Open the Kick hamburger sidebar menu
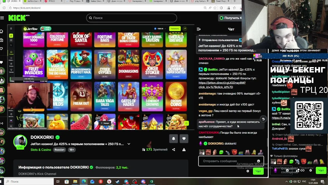The height and width of the screenshot is (185, 328). click(x=2, y=18)
